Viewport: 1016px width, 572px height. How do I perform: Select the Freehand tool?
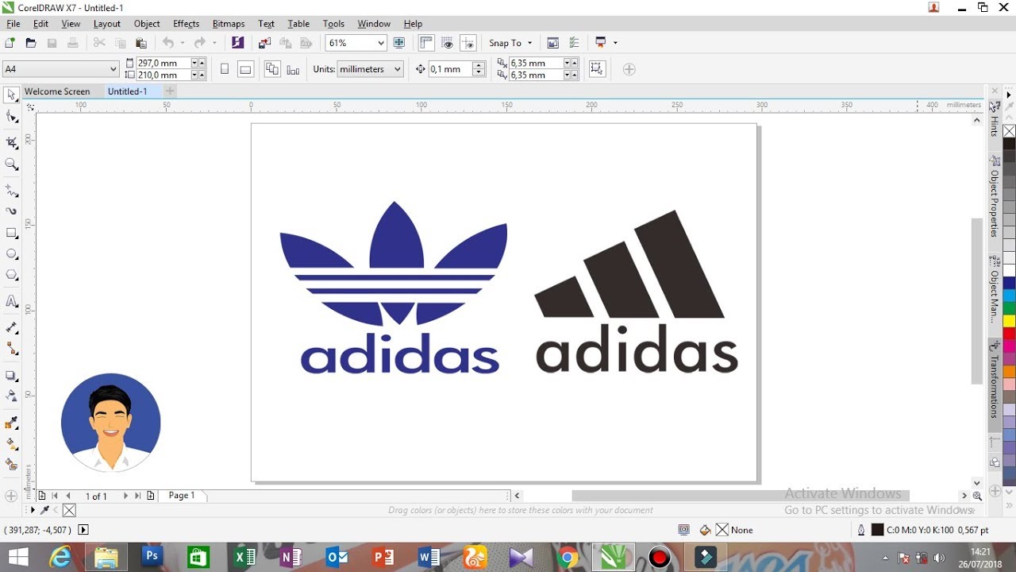(x=11, y=191)
